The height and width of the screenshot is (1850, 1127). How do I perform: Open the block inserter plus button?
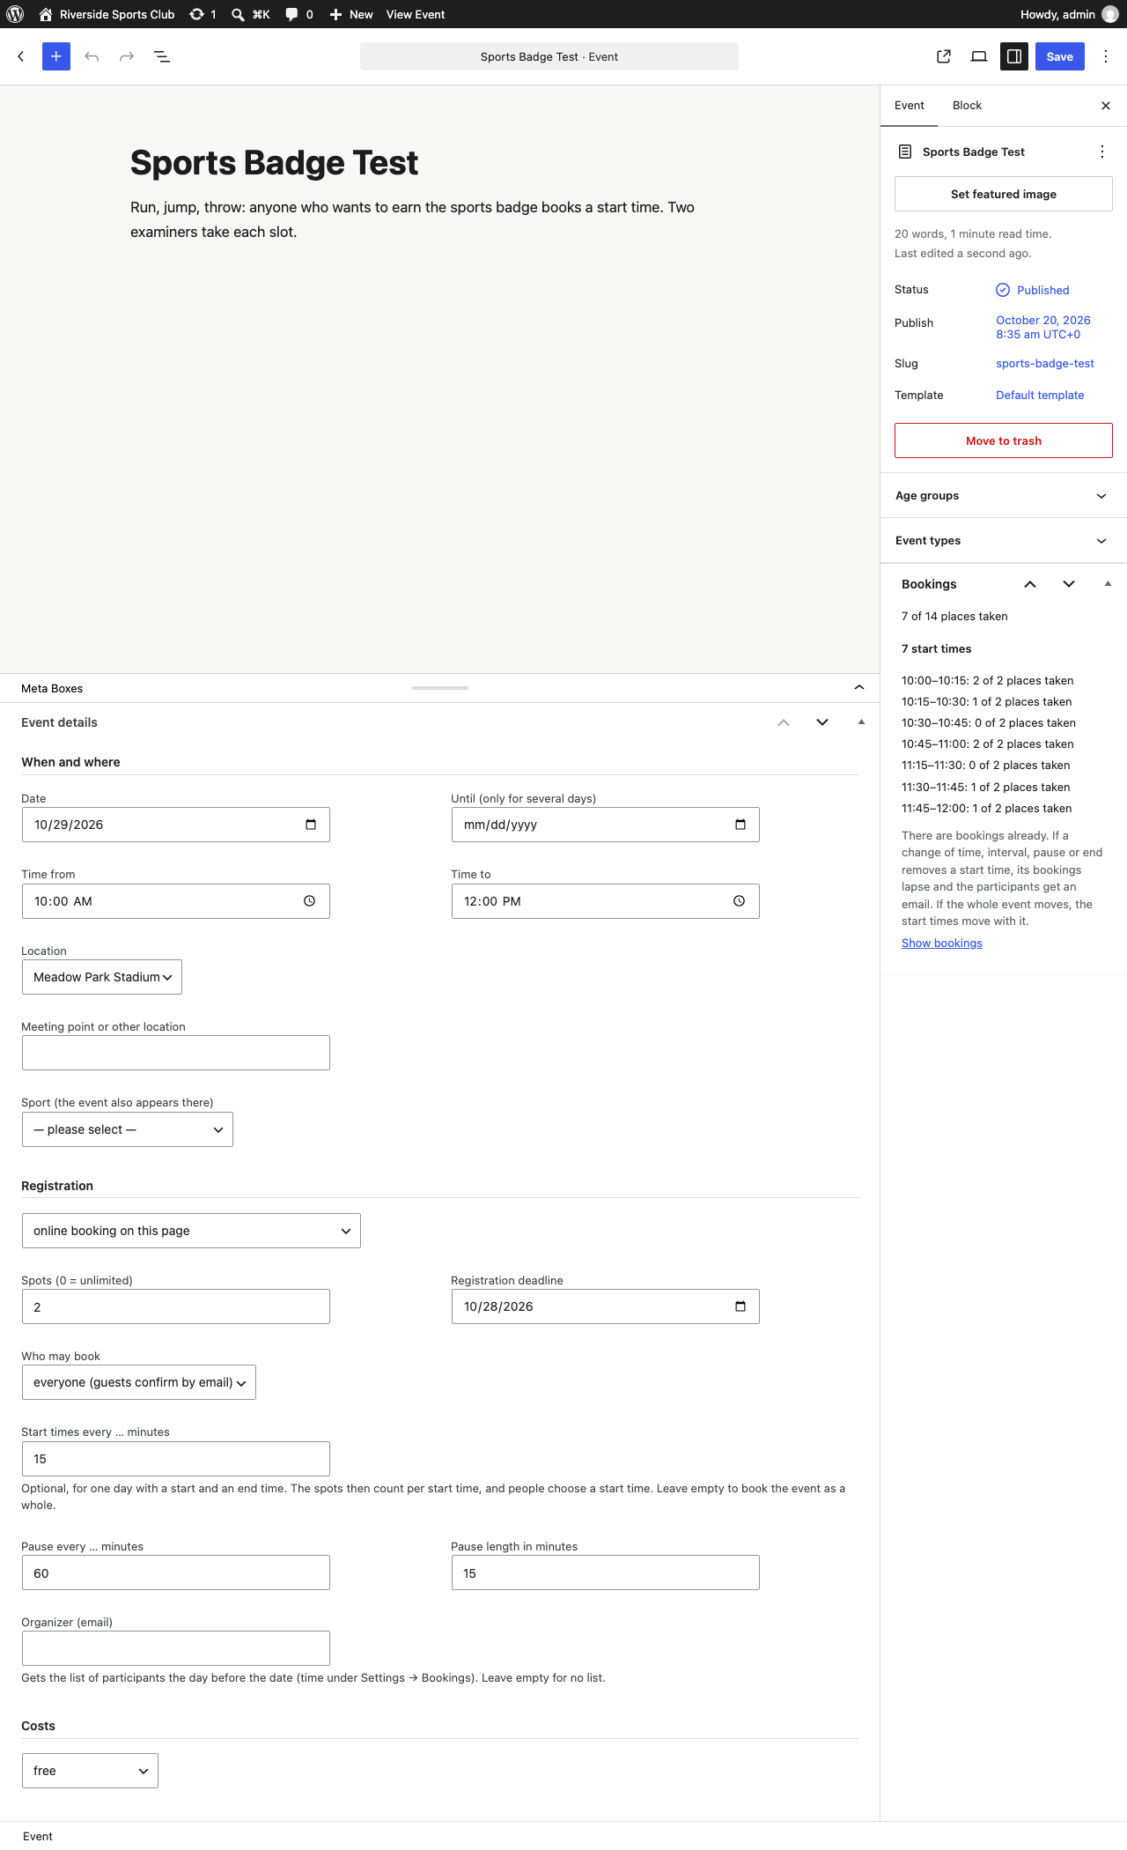click(x=56, y=56)
